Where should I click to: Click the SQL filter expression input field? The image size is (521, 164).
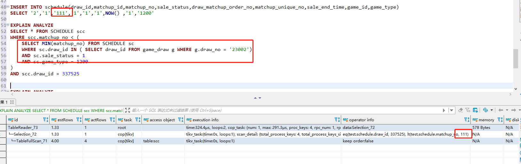(282, 110)
